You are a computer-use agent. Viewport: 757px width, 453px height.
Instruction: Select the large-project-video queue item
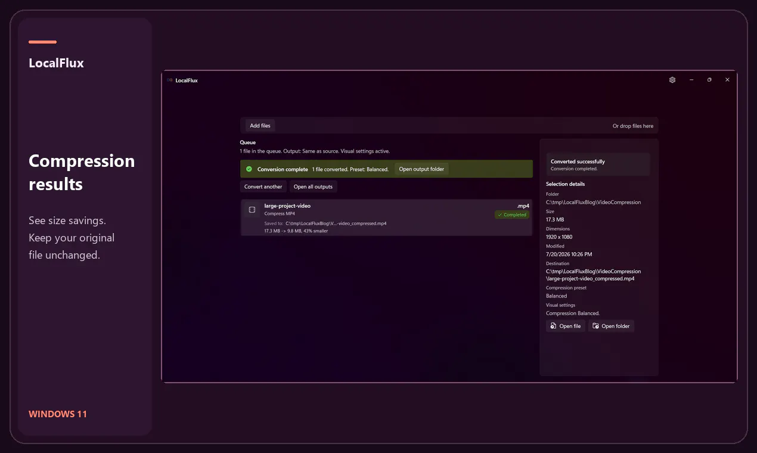[386, 218]
